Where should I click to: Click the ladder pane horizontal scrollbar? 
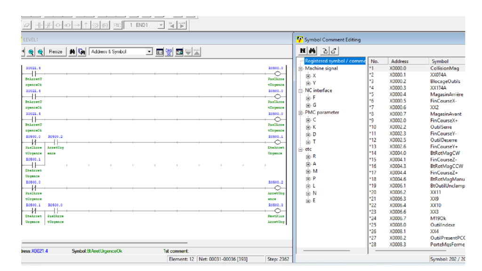pyautogui.click(x=104, y=243)
